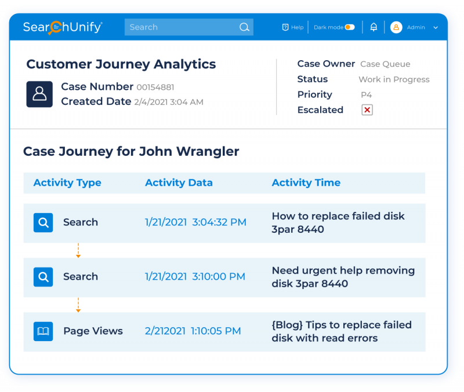
Task: Click timestamp 1/21/2021 3:10:00 PM
Action: click(x=195, y=277)
